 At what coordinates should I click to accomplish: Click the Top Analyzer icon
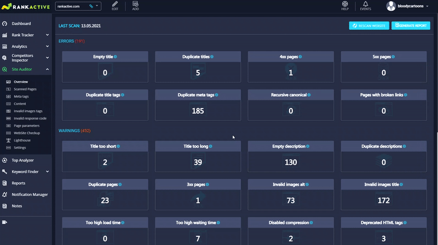[x=4, y=160]
